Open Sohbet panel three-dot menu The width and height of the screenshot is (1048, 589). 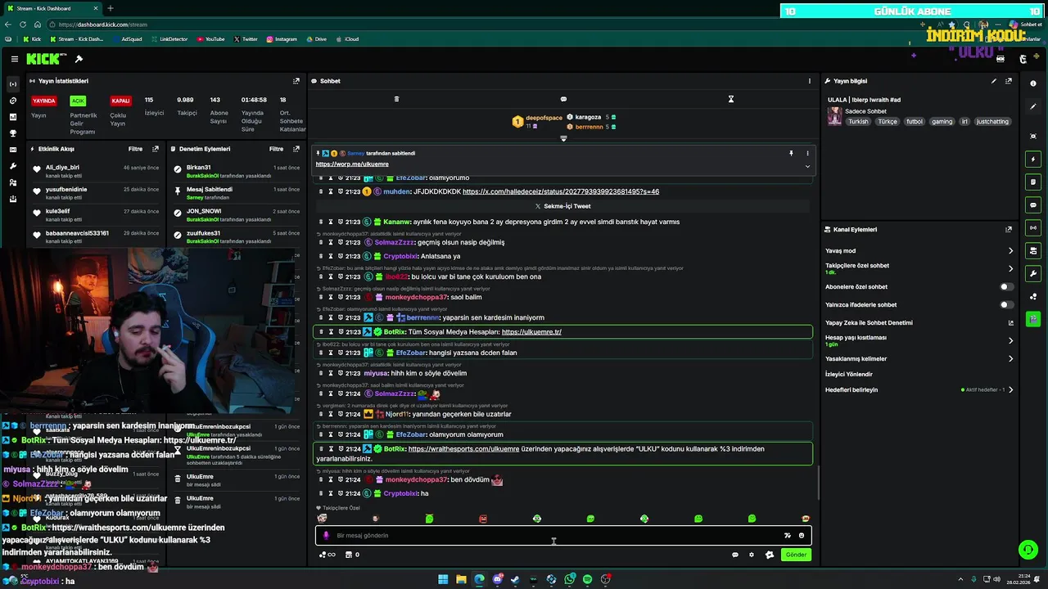(810, 81)
